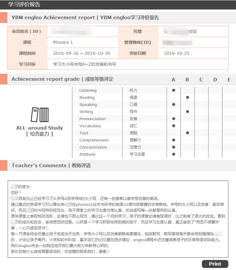Click the Phonics 1 course value
This screenshot has width=236, height=270.
(63, 42)
